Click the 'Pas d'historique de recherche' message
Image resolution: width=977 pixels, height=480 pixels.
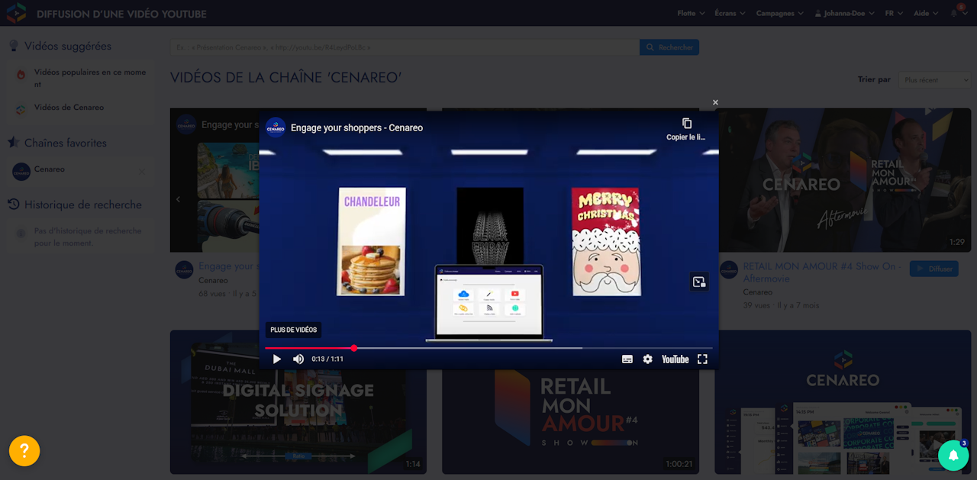pyautogui.click(x=88, y=237)
